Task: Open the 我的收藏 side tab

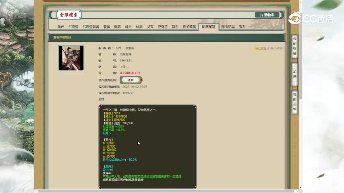Action: [294, 46]
